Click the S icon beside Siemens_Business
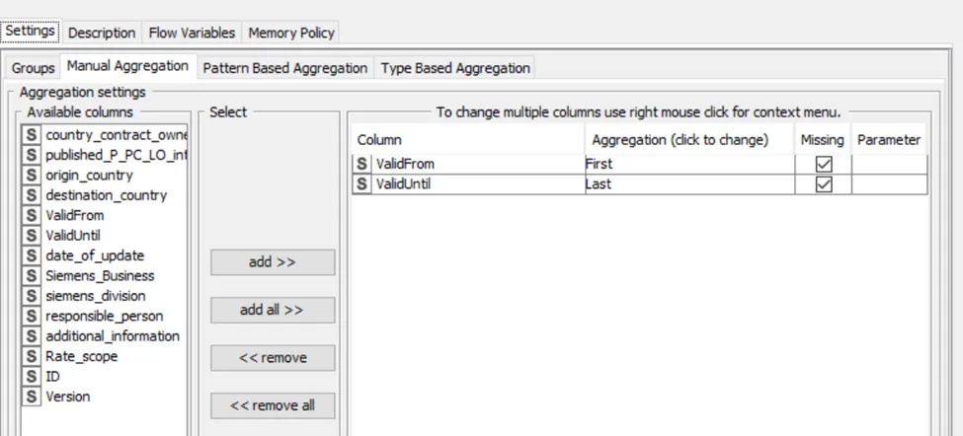This screenshot has width=963, height=436. tap(32, 275)
